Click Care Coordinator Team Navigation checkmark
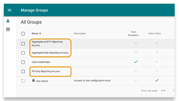The height and width of the screenshot is (101, 179). tap(136, 62)
